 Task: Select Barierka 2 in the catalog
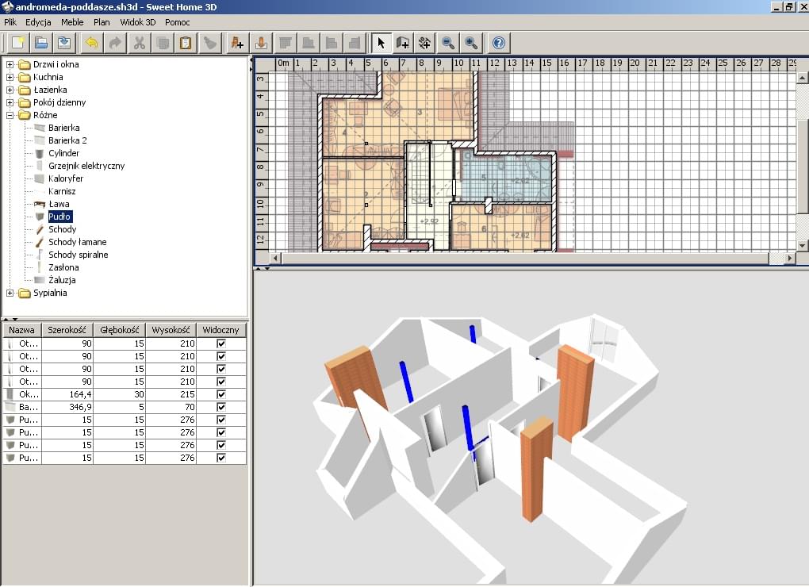[67, 140]
